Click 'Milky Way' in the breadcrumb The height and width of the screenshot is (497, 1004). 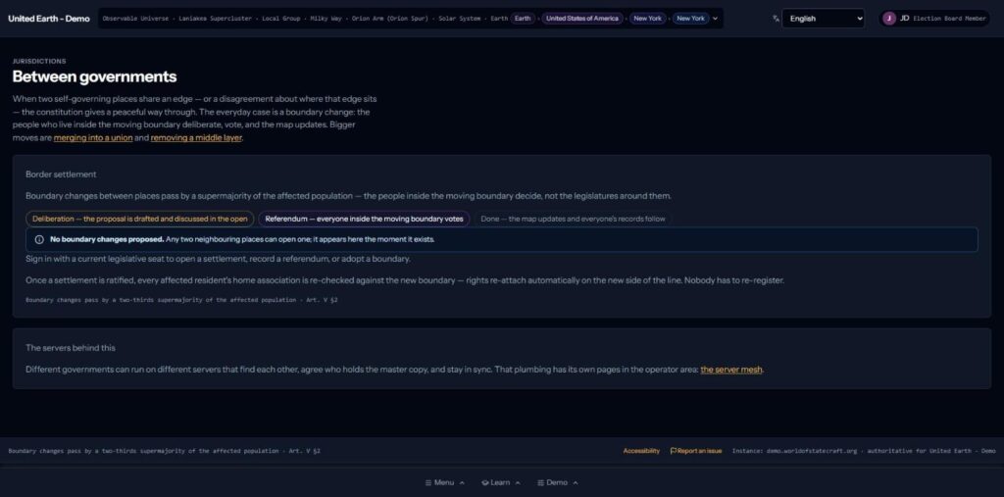[326, 19]
